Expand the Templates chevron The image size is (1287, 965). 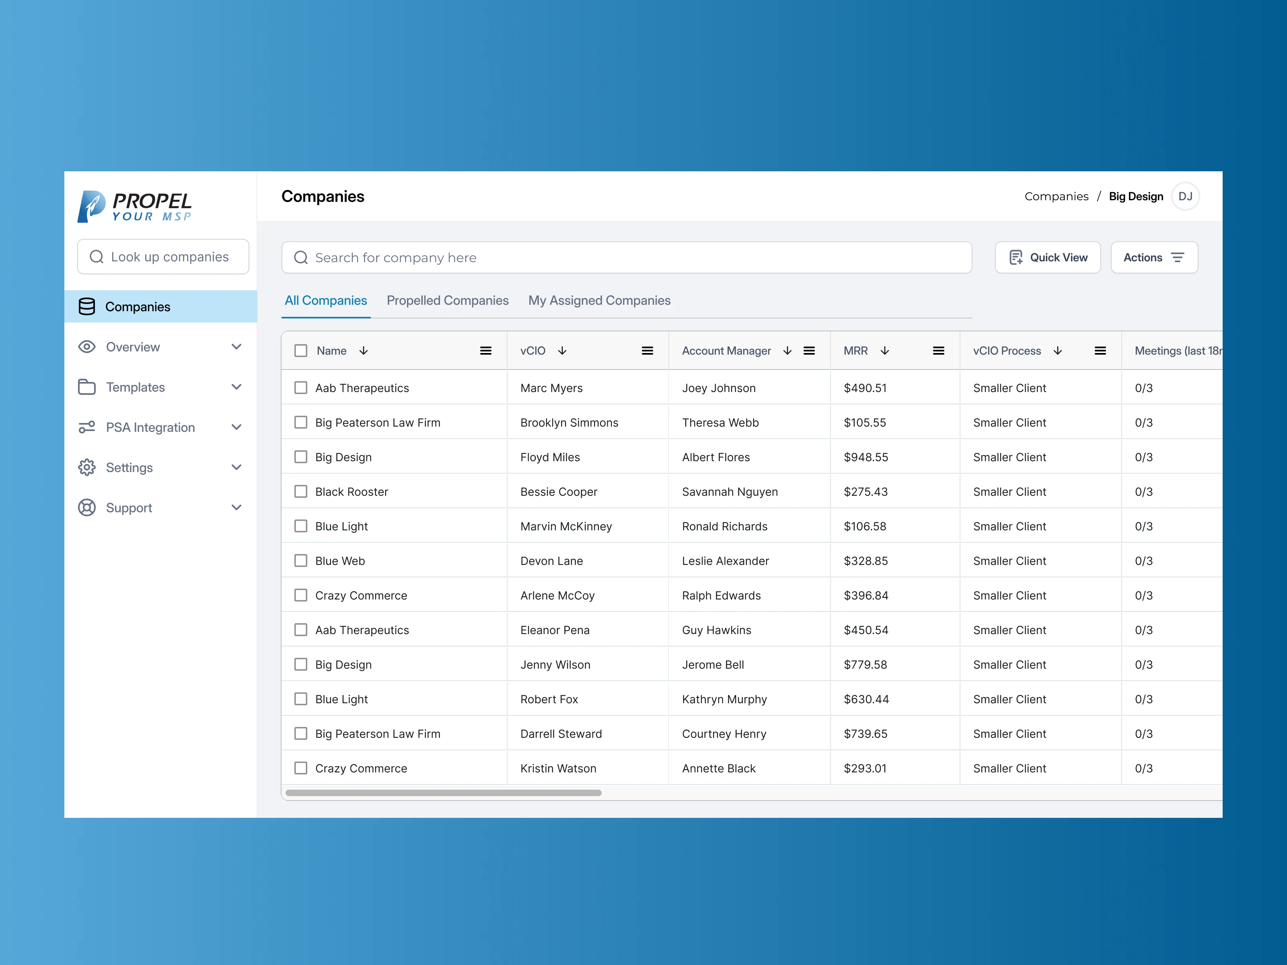point(236,387)
